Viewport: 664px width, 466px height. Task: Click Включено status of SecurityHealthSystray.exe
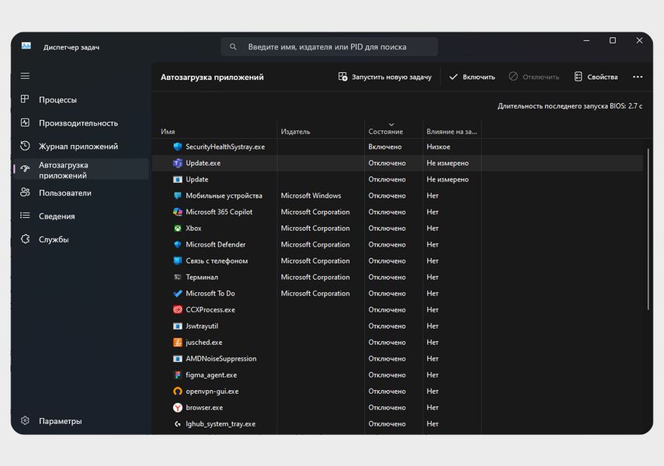tap(385, 147)
